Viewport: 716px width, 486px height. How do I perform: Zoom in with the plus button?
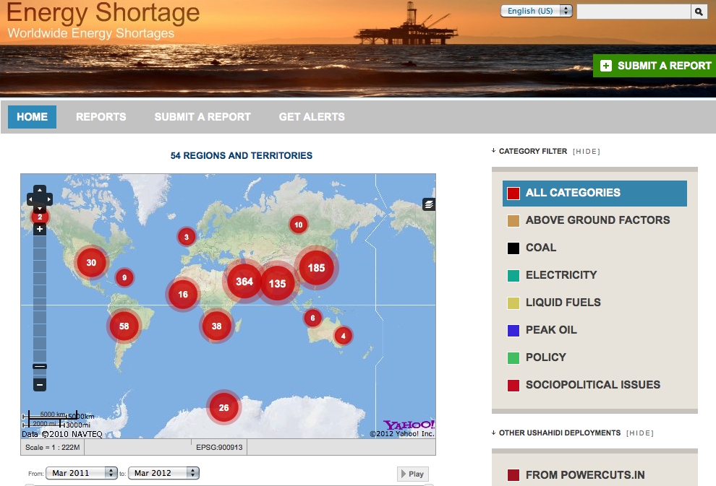pos(40,229)
